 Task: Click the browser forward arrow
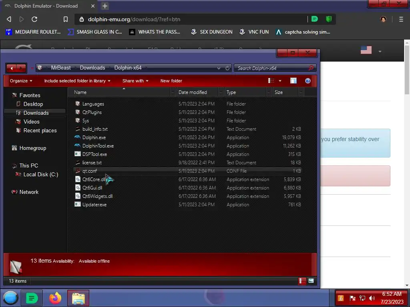pos(22,19)
